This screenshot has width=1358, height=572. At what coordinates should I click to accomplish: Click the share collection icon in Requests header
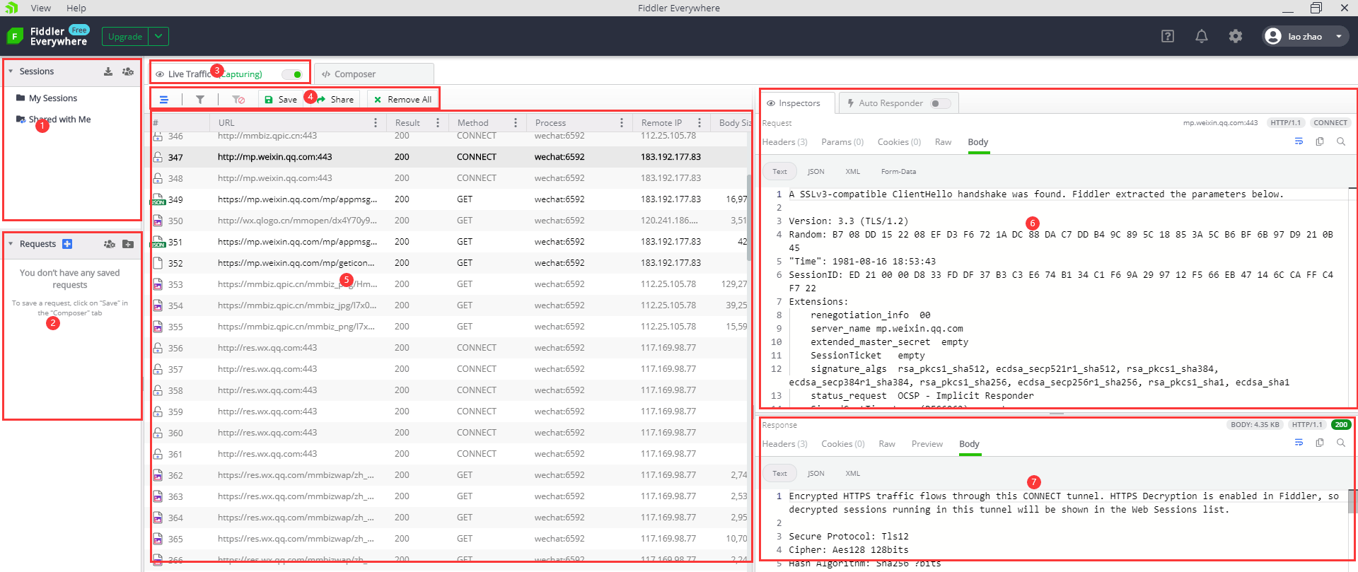(110, 244)
